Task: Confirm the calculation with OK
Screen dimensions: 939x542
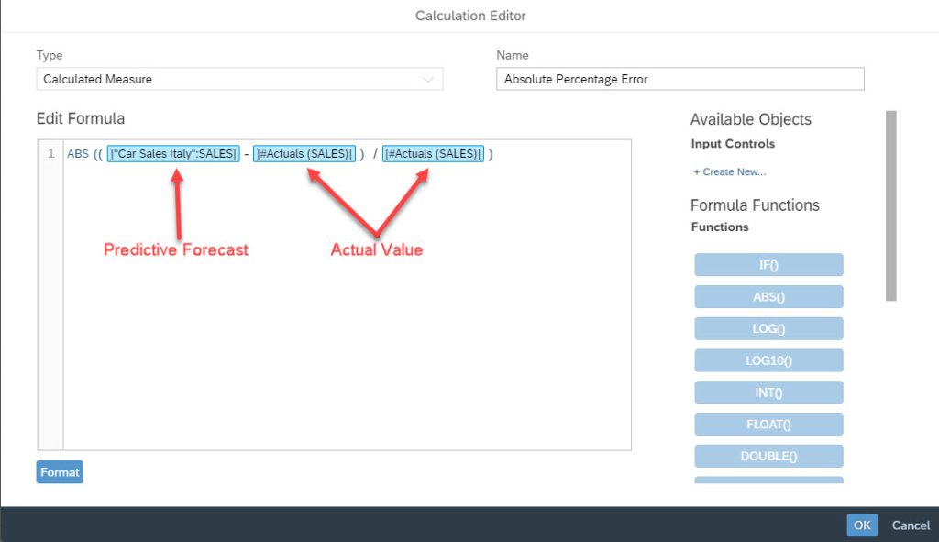Action: pos(862,525)
